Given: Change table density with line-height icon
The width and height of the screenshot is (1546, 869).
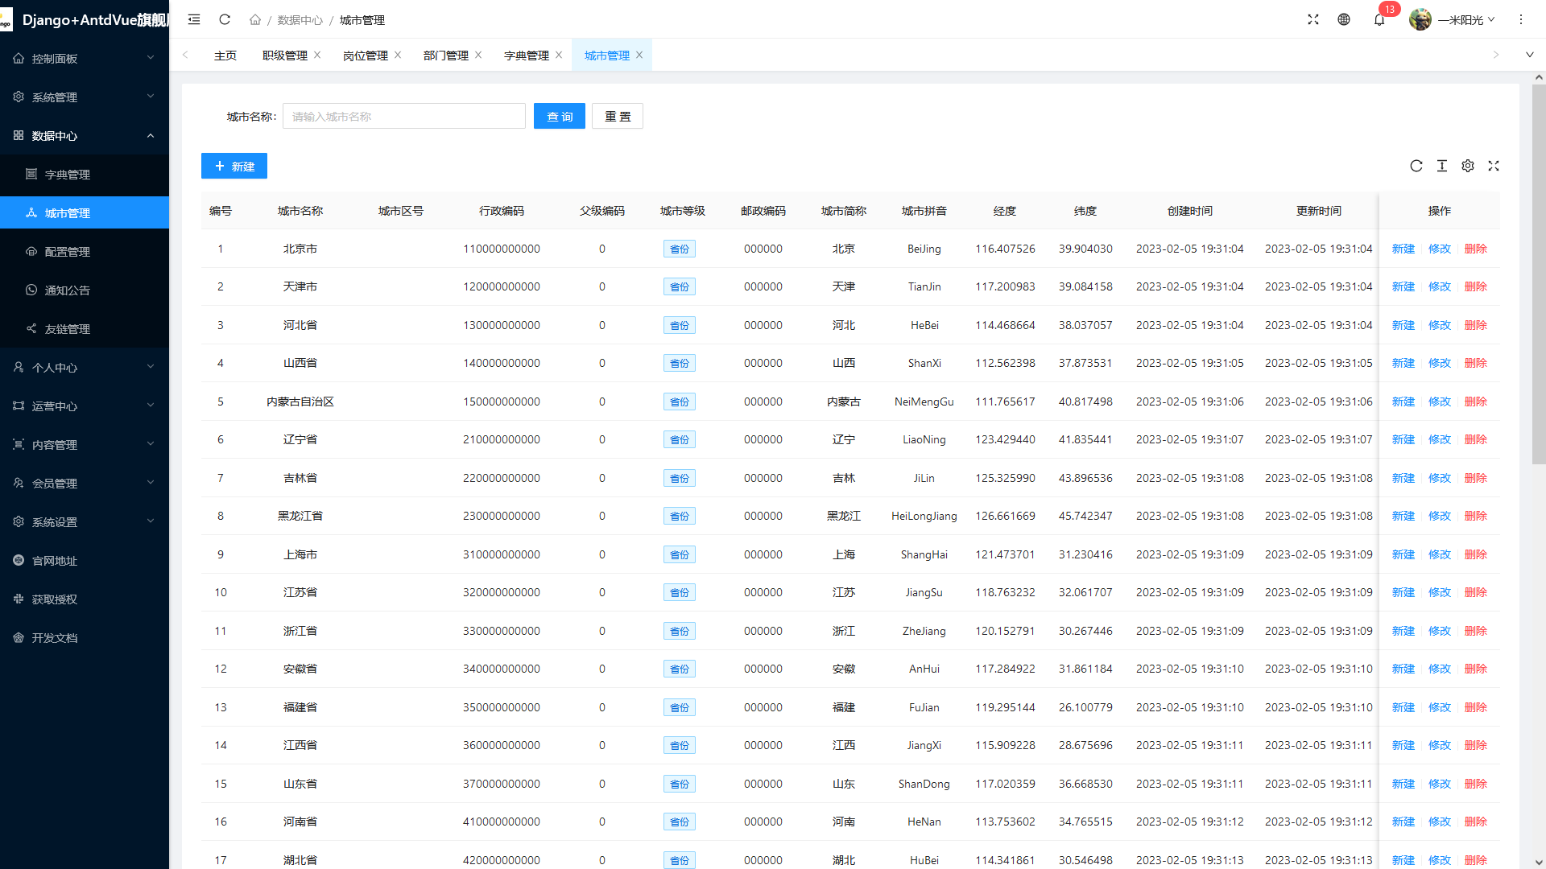Looking at the screenshot, I should (x=1442, y=166).
